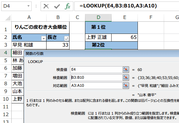Viewport: 179px width, 123px height.
Task: Click the cell with value 33
Action: click(x=58, y=45)
